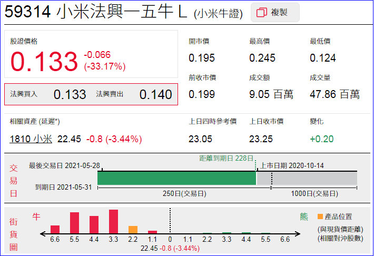Click the 250日(交易日) scale label

[x=184, y=193]
